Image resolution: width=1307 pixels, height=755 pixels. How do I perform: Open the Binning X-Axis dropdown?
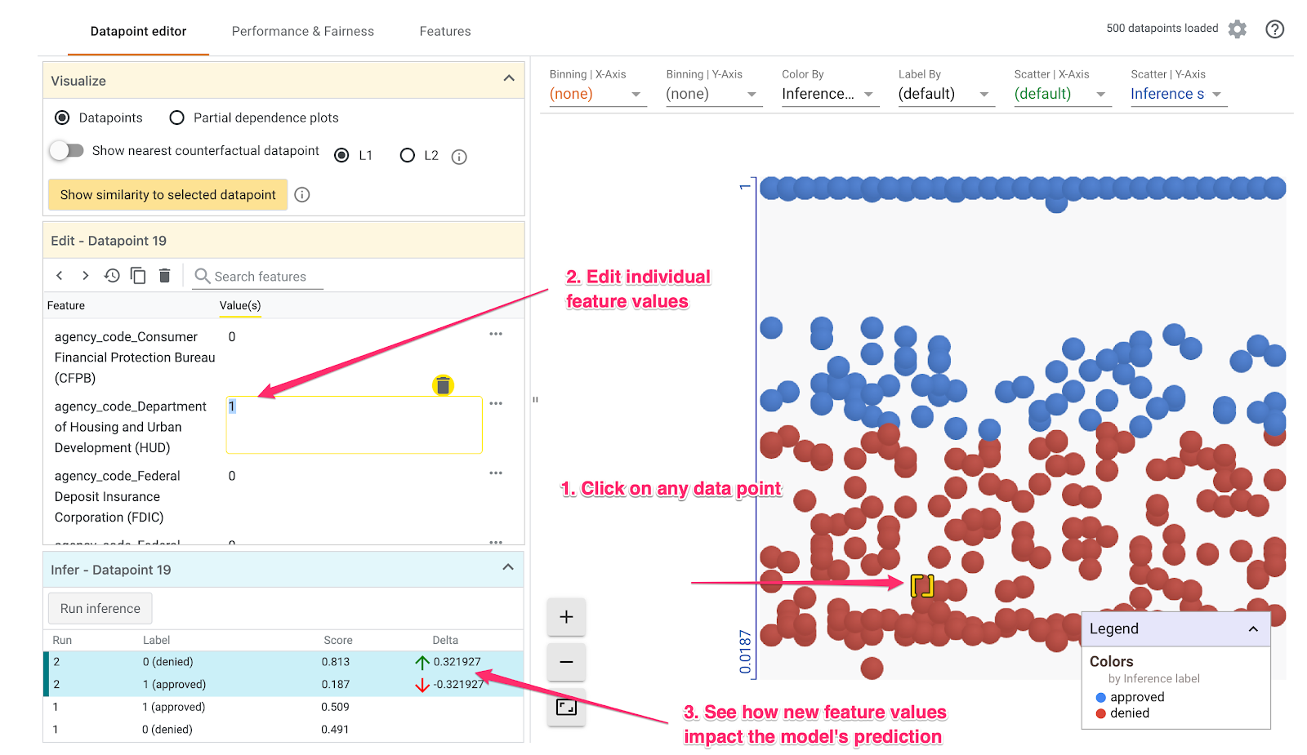click(596, 94)
